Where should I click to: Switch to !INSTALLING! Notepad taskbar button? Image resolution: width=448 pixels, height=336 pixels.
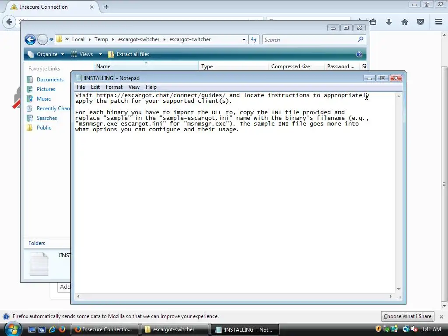click(x=245, y=329)
